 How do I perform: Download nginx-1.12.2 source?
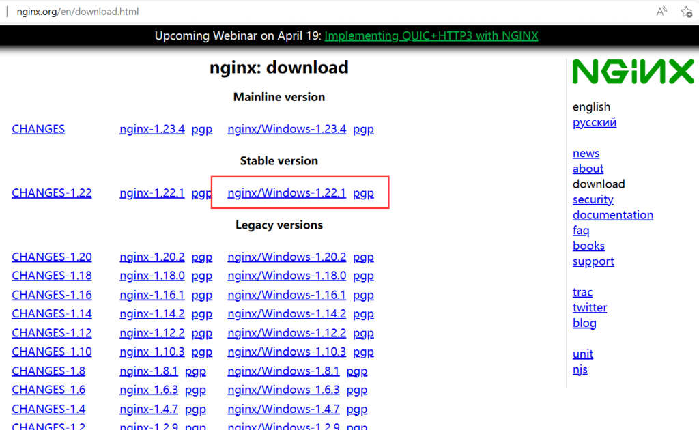152,333
